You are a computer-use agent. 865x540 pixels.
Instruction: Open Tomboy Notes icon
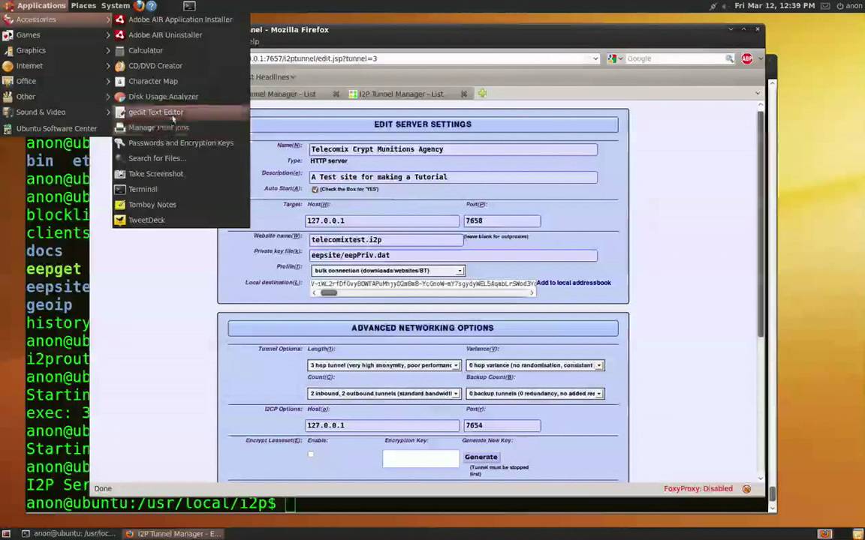point(119,205)
